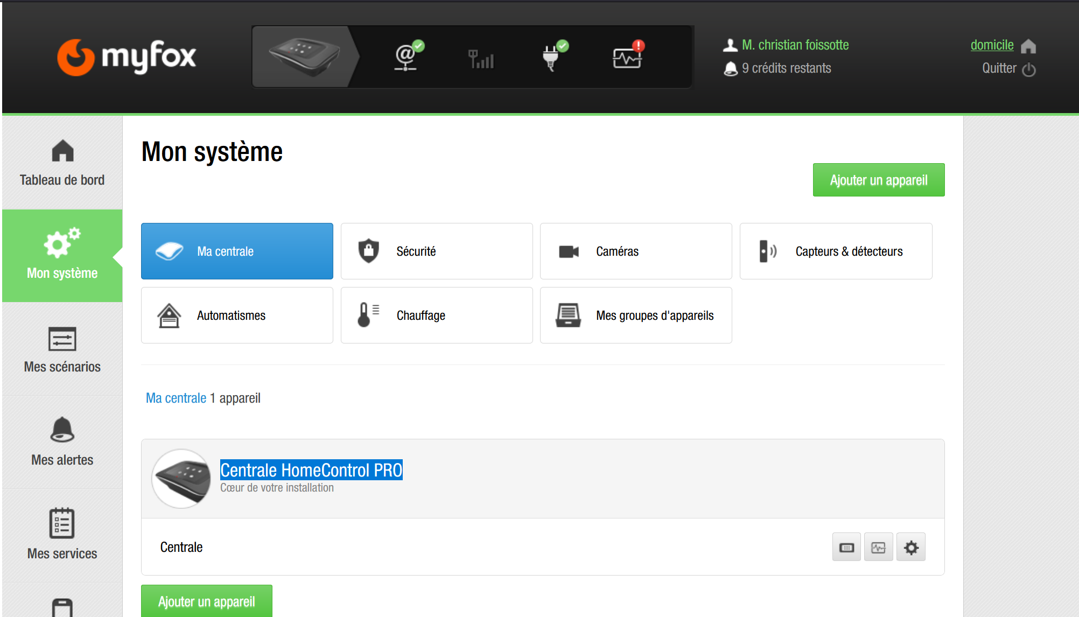The height and width of the screenshot is (617, 1079).
Task: Switch to Capteurs & détecteurs category
Action: pos(836,251)
